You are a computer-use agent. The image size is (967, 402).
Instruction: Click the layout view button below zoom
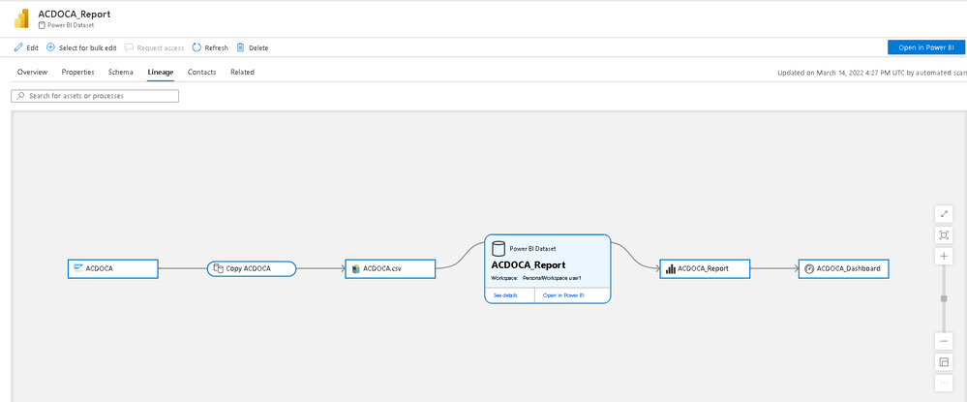[944, 362]
